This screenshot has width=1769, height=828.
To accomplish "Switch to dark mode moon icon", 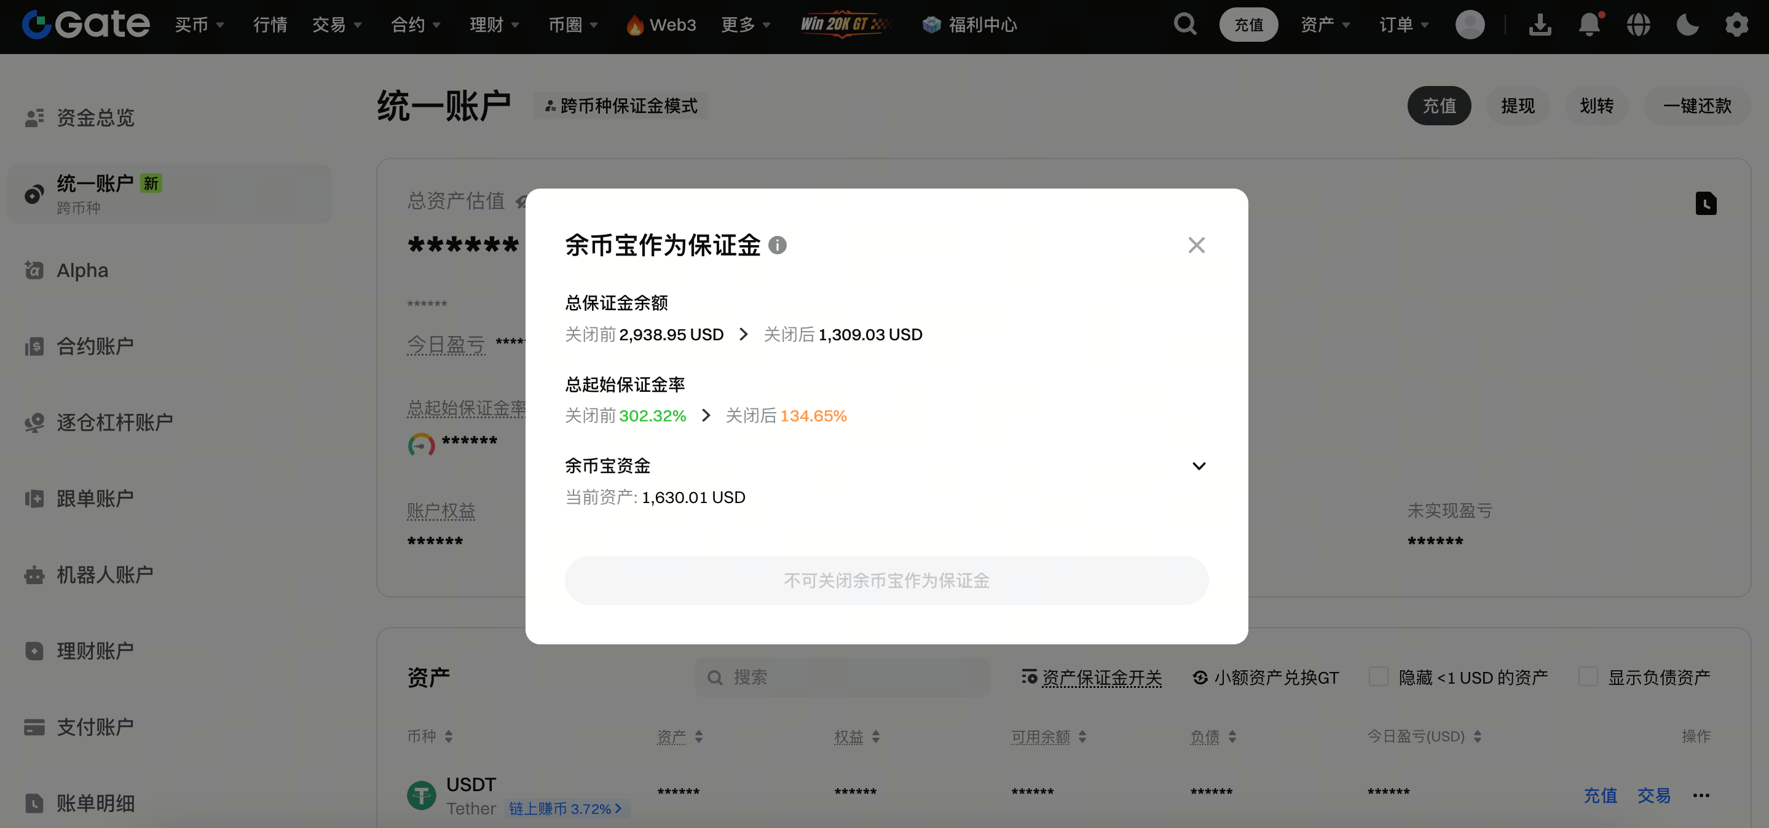I will (x=1687, y=25).
